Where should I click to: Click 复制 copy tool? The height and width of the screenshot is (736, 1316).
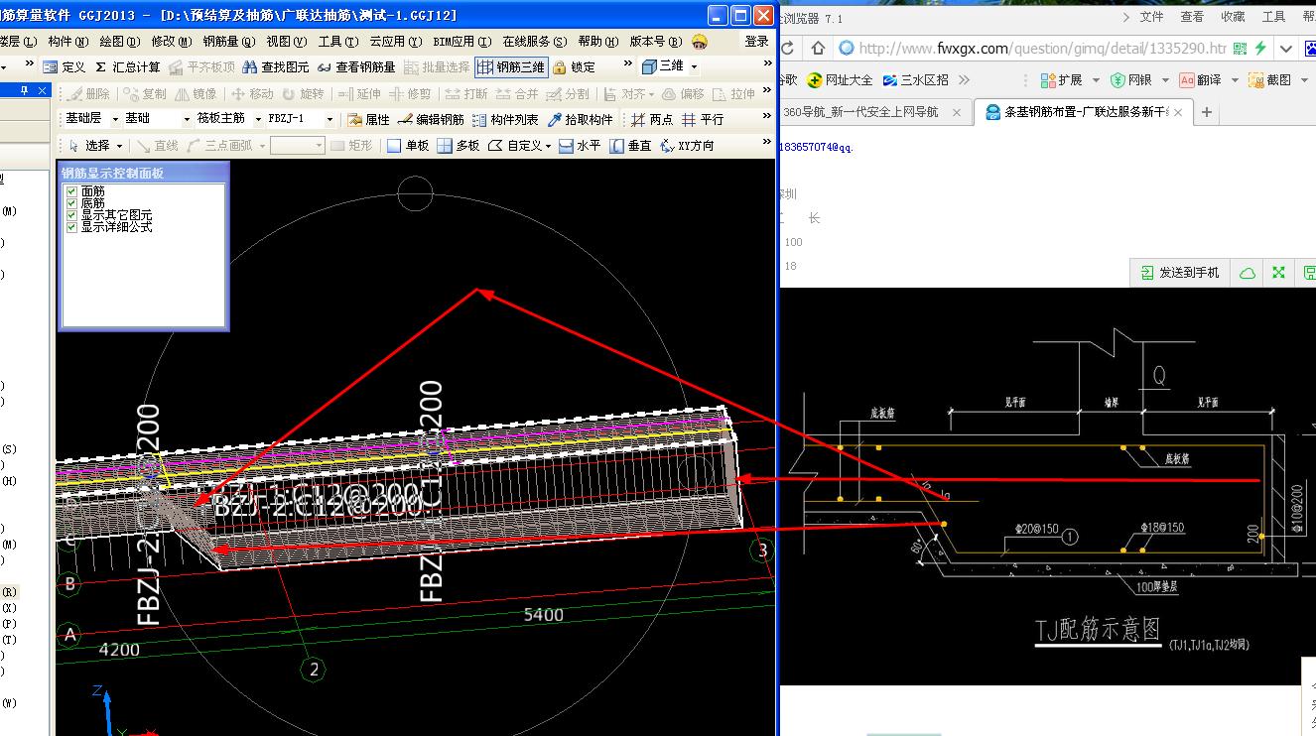(145, 93)
